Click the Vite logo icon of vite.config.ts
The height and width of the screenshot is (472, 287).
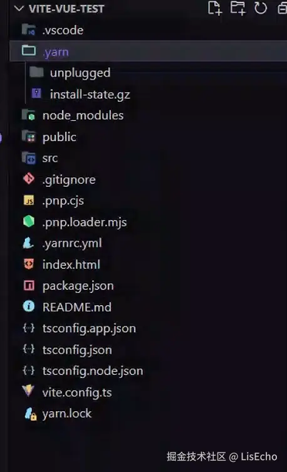pyautogui.click(x=28, y=391)
